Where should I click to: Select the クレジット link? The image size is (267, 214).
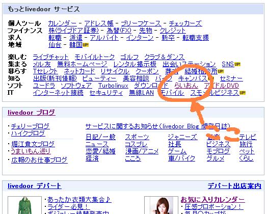tap(173, 31)
